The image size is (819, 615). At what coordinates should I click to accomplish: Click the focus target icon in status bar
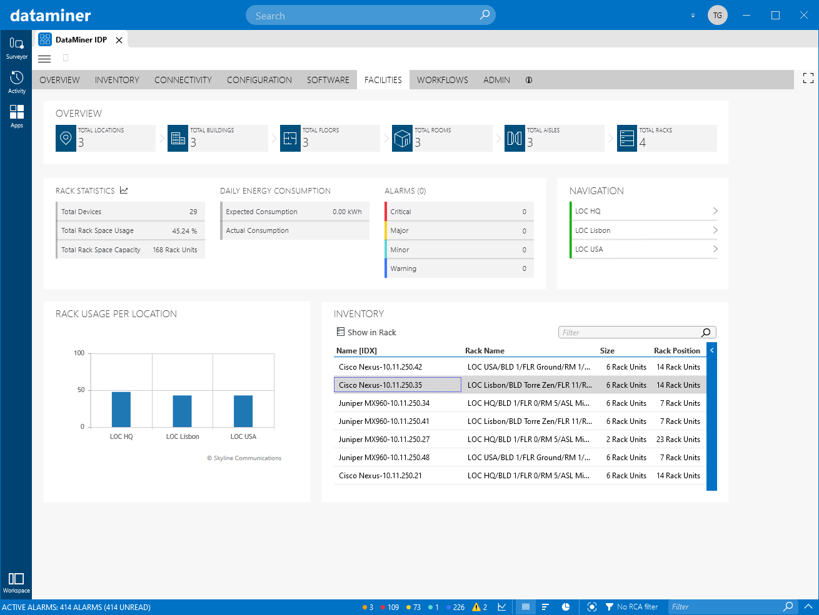pos(592,607)
